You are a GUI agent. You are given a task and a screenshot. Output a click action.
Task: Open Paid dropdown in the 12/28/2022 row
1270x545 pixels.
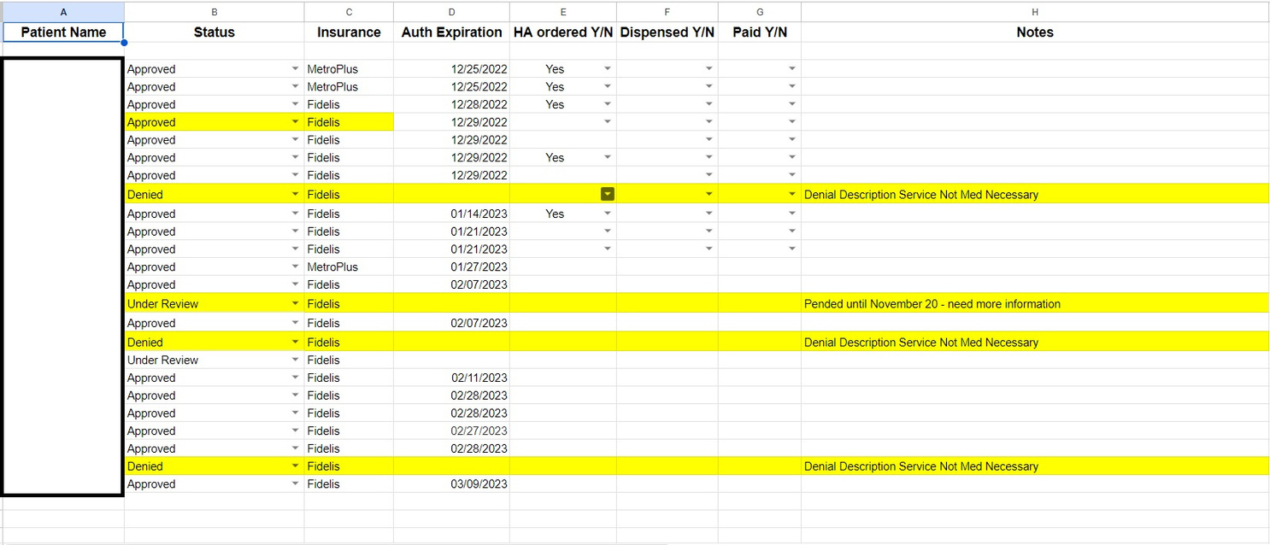792,104
